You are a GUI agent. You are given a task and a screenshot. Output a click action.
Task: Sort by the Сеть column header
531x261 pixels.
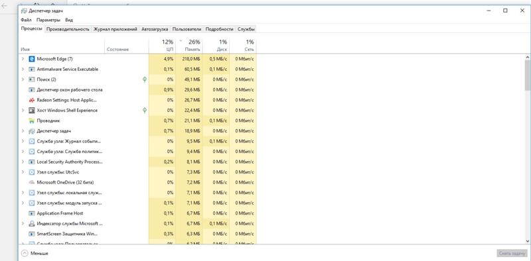click(243, 45)
